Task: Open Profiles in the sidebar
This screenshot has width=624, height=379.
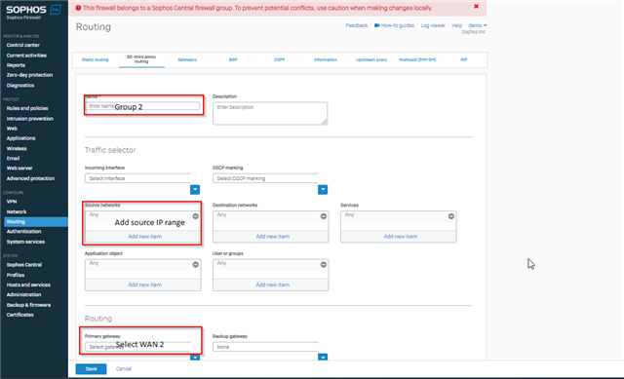Action: click(16, 275)
